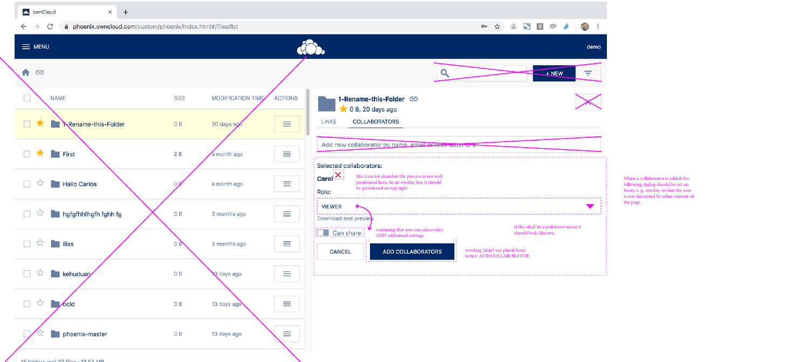Open the phoenix-master folder name
The image size is (793, 362).
[85, 334]
